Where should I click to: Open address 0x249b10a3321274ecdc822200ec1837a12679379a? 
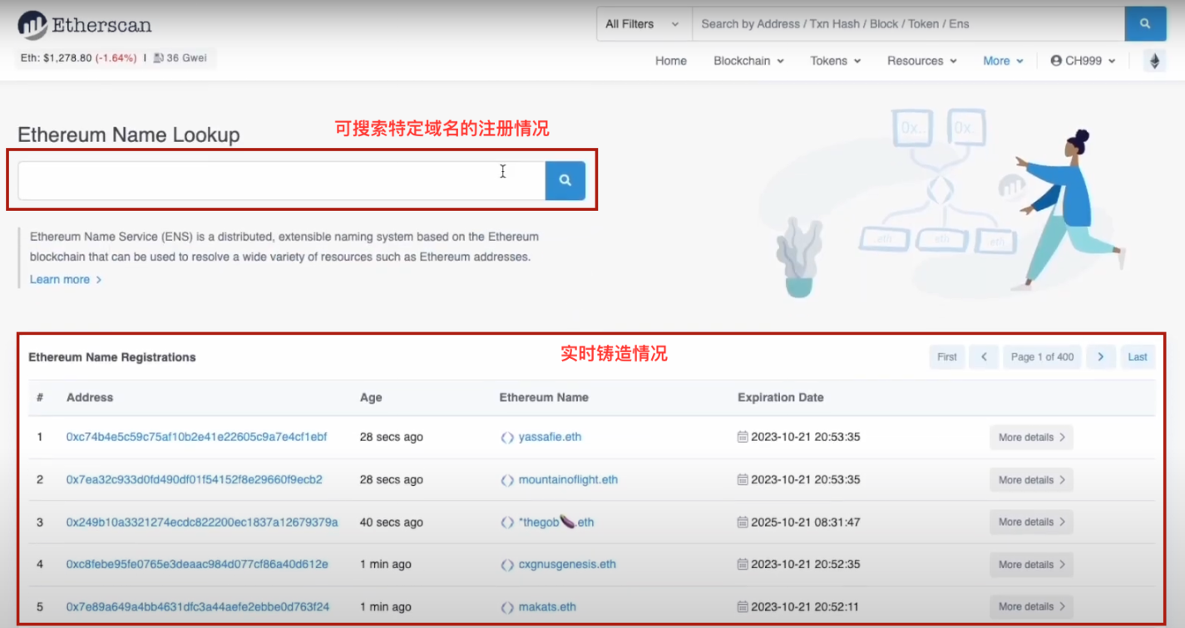(202, 523)
